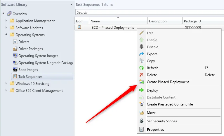Click the Boot Images icon in tree
The height and width of the screenshot is (136, 224).
pos(15,70)
